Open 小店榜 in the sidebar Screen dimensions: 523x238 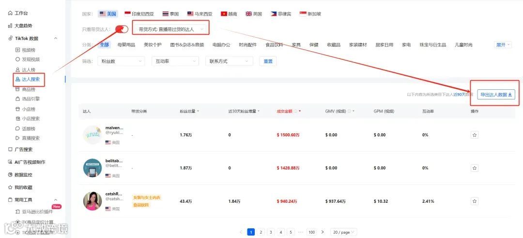pyautogui.click(x=25, y=109)
